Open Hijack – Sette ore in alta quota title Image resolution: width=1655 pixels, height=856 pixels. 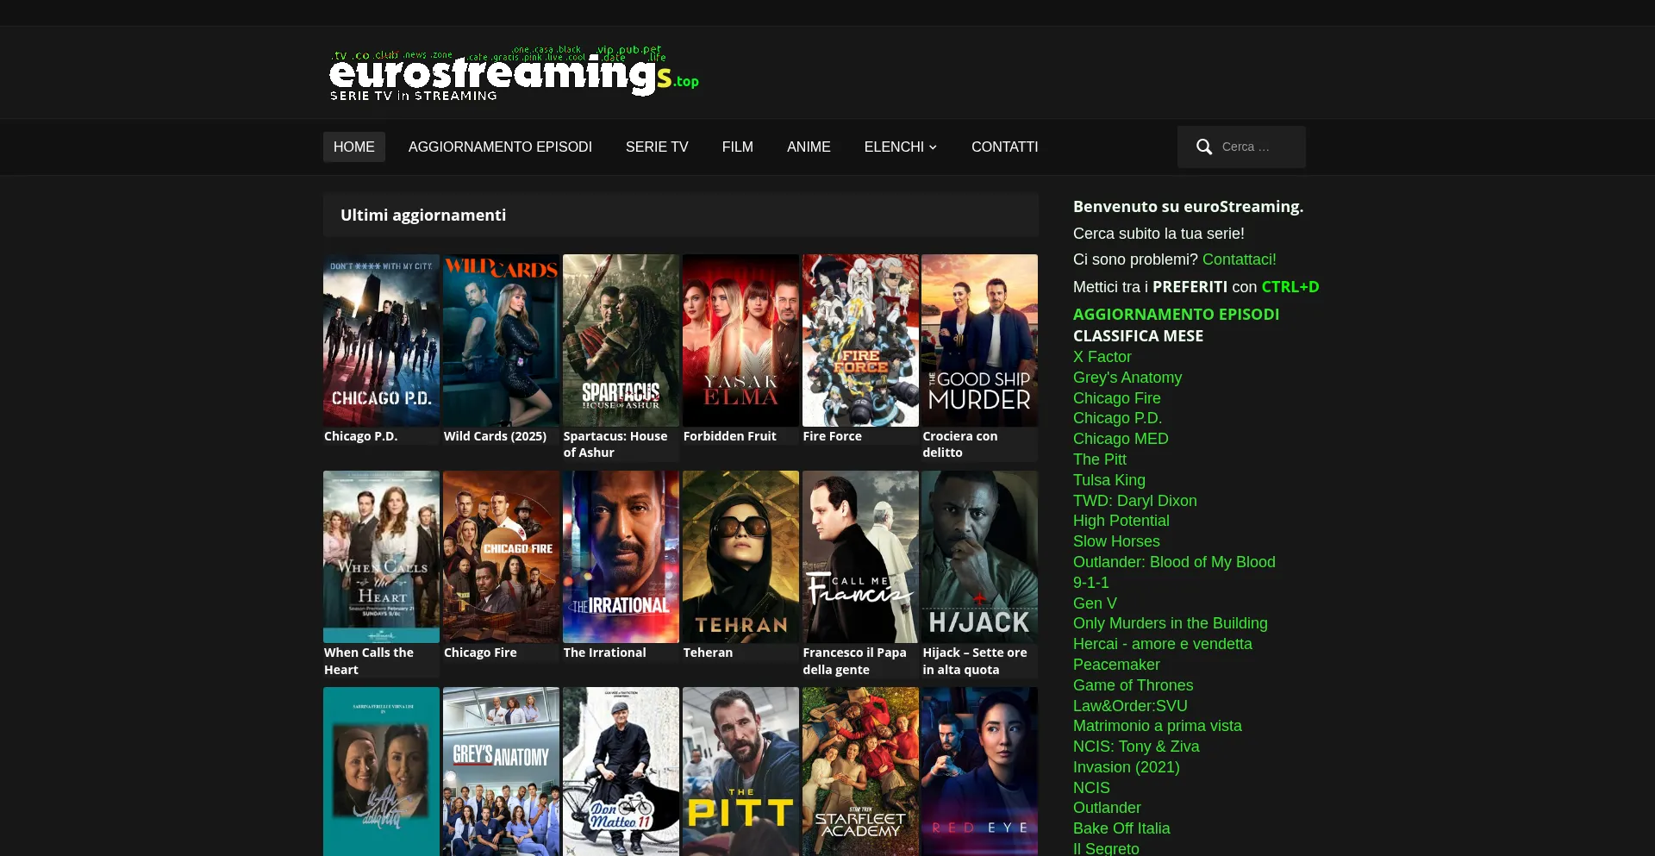tap(975, 661)
